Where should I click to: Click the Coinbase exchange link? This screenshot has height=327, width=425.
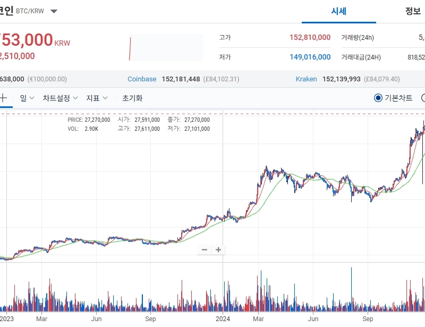coord(142,79)
